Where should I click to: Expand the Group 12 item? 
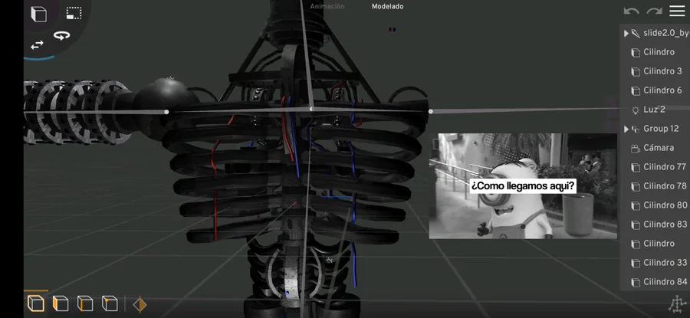(626, 129)
